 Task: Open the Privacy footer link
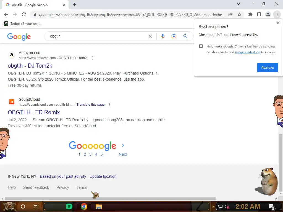click(x=63, y=187)
